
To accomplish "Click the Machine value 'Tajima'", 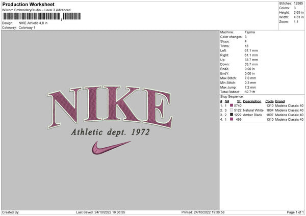I will (249, 32).
